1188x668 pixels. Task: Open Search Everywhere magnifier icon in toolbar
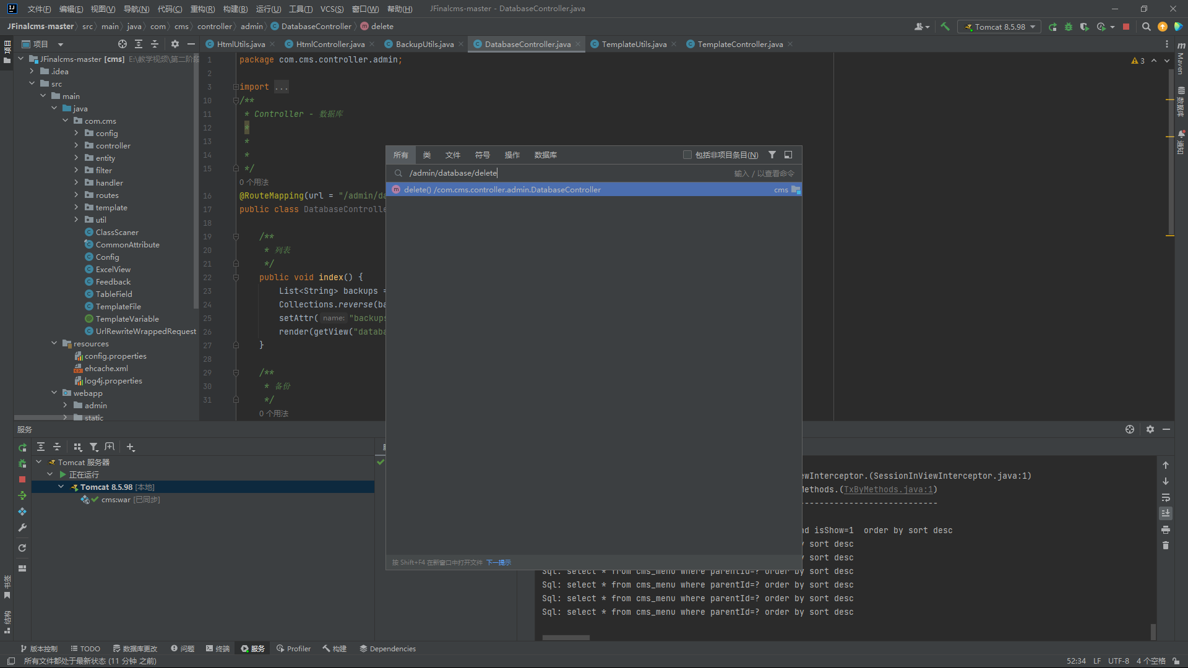pos(1147,27)
